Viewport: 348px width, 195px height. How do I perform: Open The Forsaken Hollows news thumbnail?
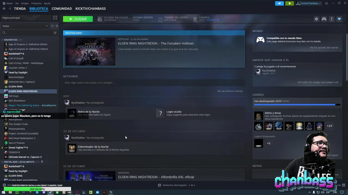[x=90, y=51]
